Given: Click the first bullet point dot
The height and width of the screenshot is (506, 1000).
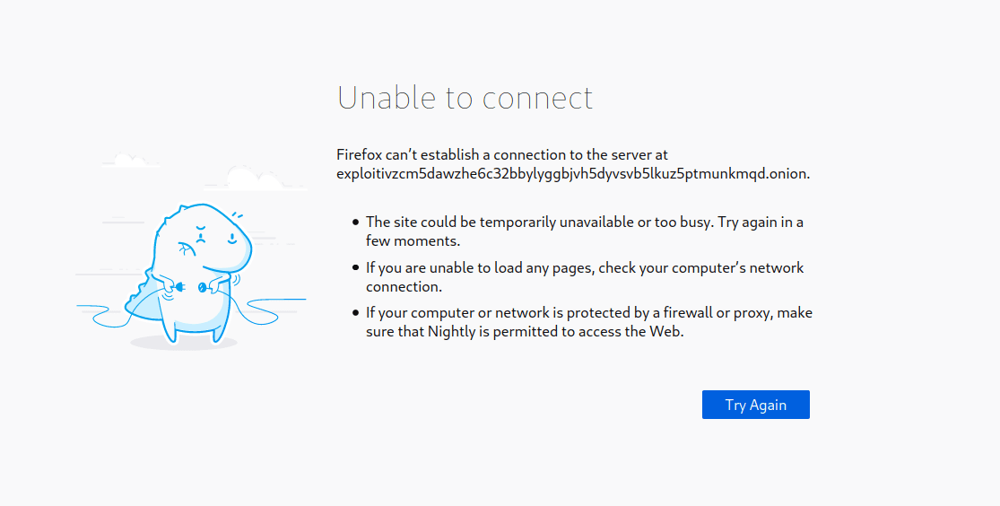Looking at the screenshot, I should (x=355, y=222).
